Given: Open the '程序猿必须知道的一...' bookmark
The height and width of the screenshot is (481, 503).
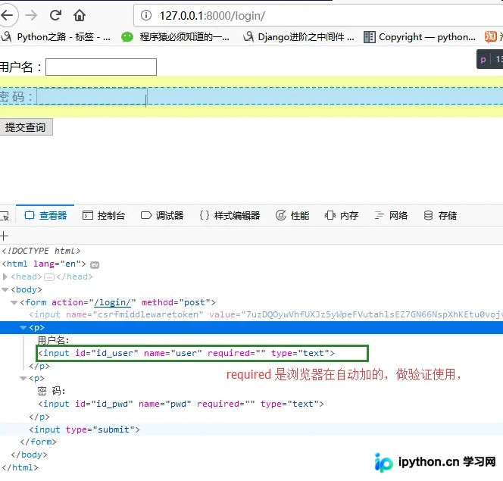Looking at the screenshot, I should click(175, 37).
